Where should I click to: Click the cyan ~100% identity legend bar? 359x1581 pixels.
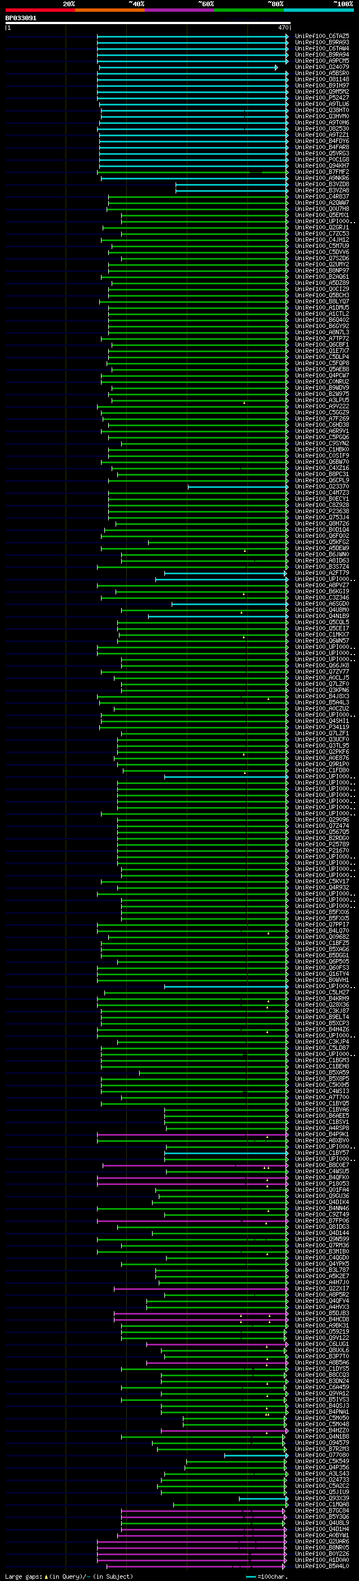coord(319,10)
